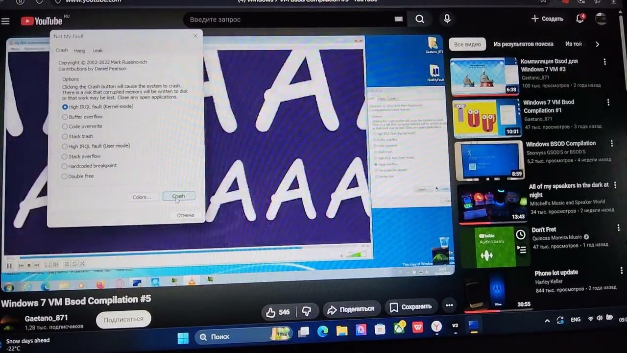Open the notifications bell
Viewport: 627px width, 353px height.
coord(580,19)
